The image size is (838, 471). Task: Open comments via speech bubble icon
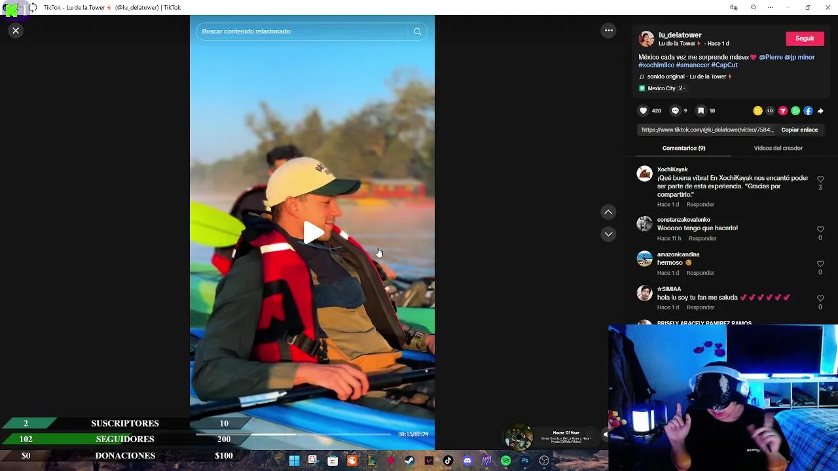click(x=675, y=111)
